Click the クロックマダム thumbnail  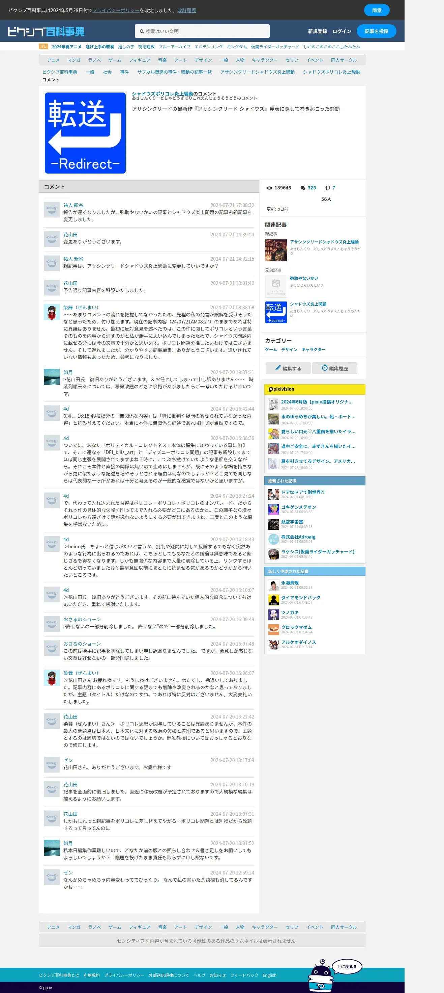click(273, 629)
